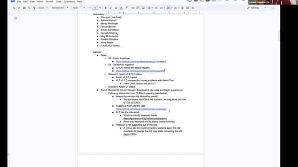The image size is (298, 167).
Task: Toggle underline formatting
Action: tap(116, 8)
